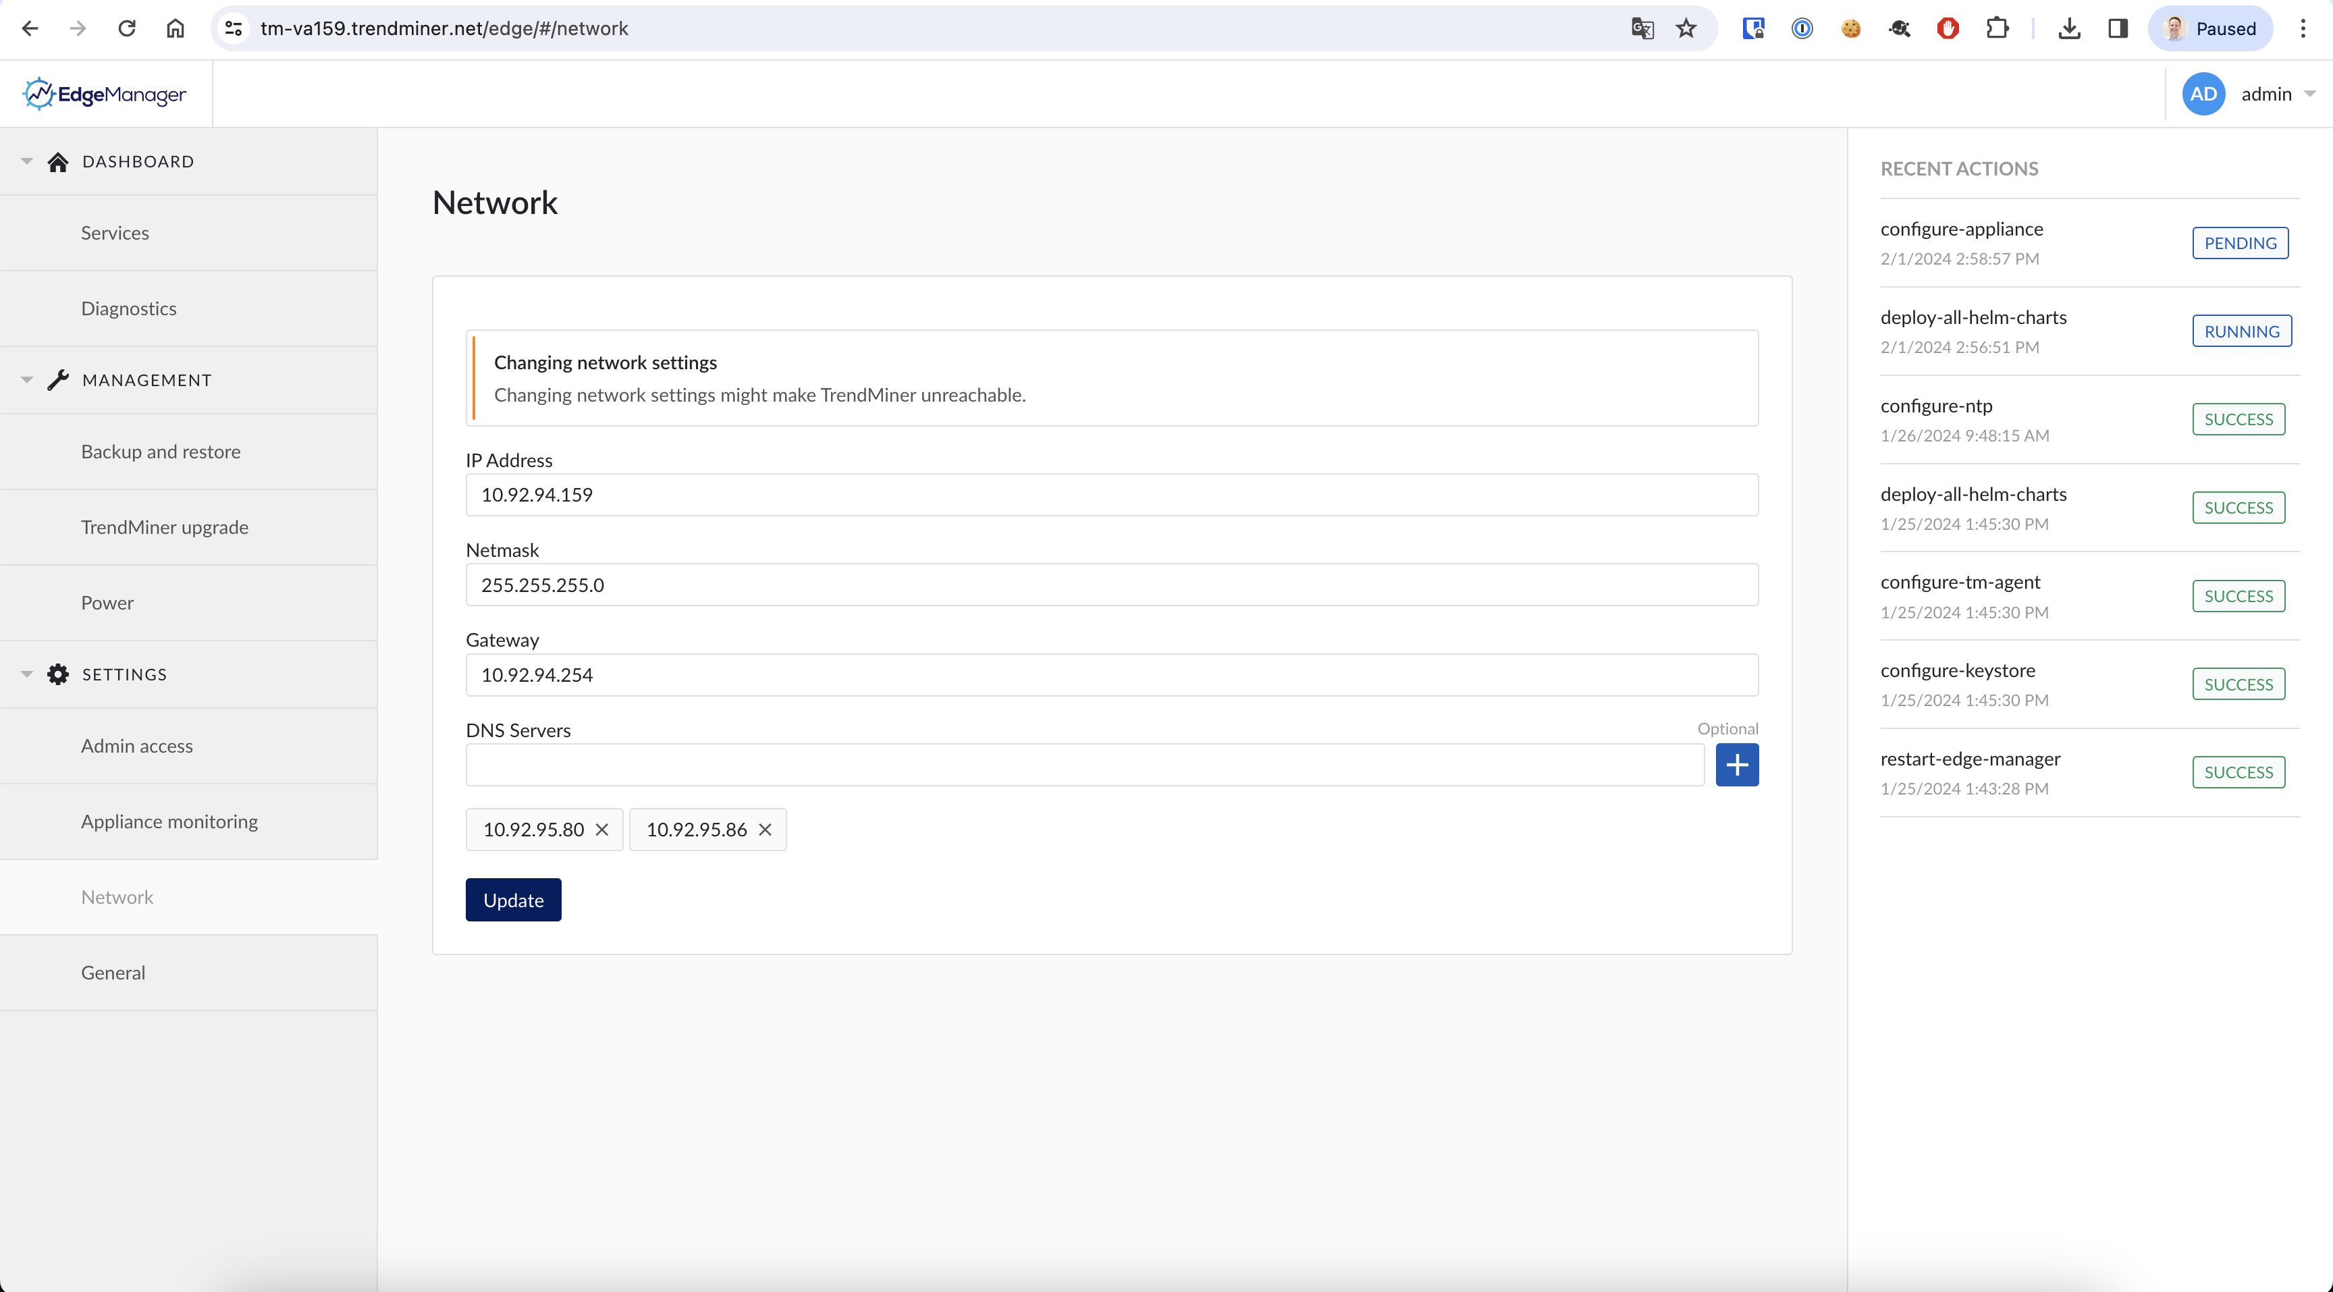Screen dimensions: 2333x1292
Task: Collapse the DASHBOARD section
Action: click(x=26, y=161)
